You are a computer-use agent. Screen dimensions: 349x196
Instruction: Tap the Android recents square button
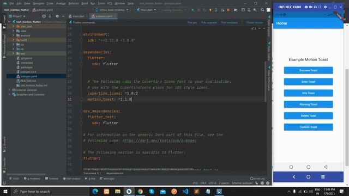click(291, 167)
